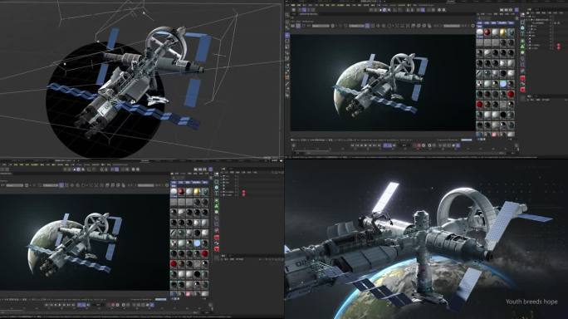This screenshot has width=568, height=319.
Task: Click the purple highlighted playback button in top-right window's timeline
Action: click(388, 145)
